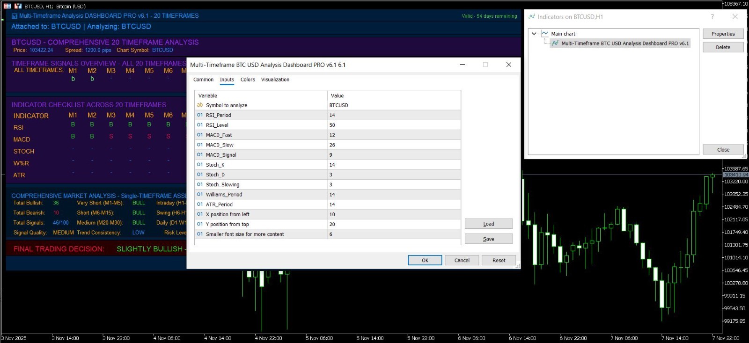This screenshot has width=749, height=343.
Task: Edit the X position from left value 10
Action: point(394,214)
